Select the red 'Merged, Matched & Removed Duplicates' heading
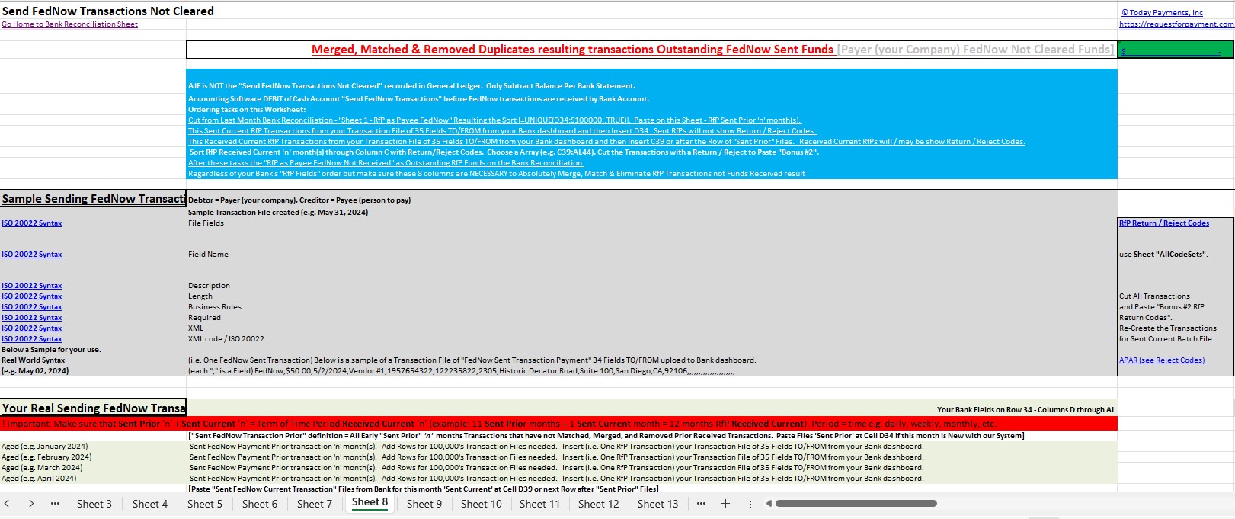 coord(572,50)
